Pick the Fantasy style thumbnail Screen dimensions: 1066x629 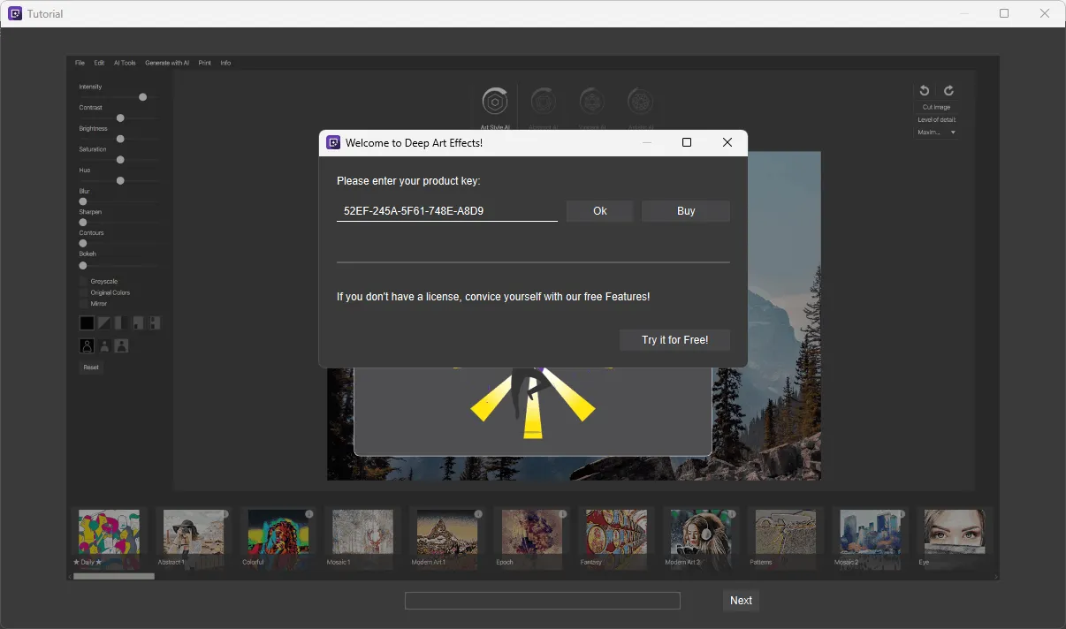pos(616,533)
